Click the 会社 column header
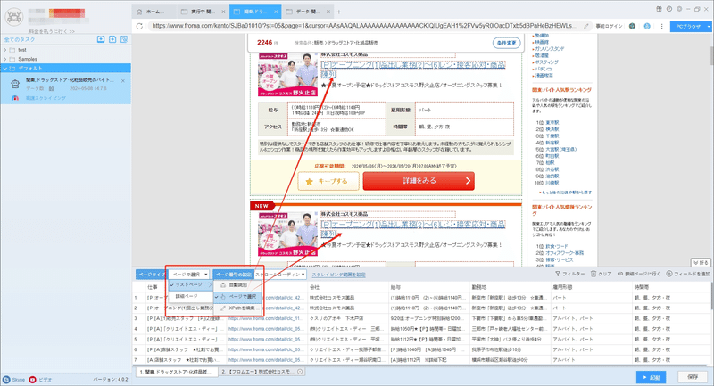 348,287
